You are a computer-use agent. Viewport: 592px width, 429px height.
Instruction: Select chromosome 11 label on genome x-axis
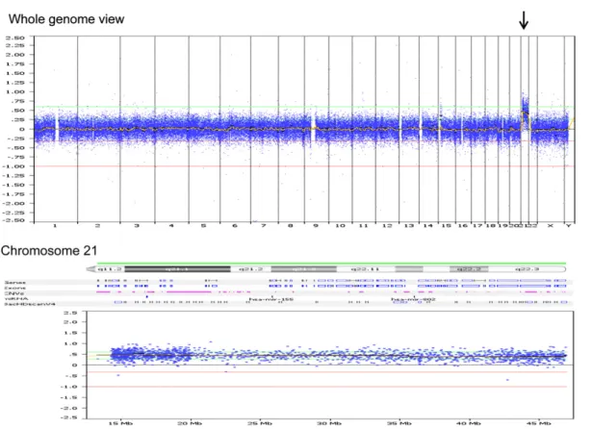(x=363, y=226)
